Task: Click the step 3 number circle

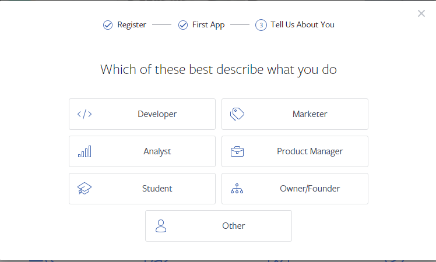Action: pos(261,25)
